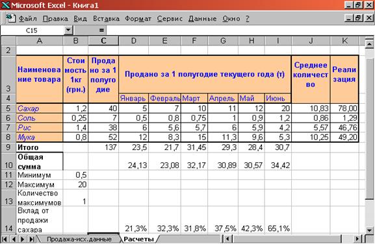Jump to first sheet tab arrow
This screenshot has height=244, width=375.
5,239
